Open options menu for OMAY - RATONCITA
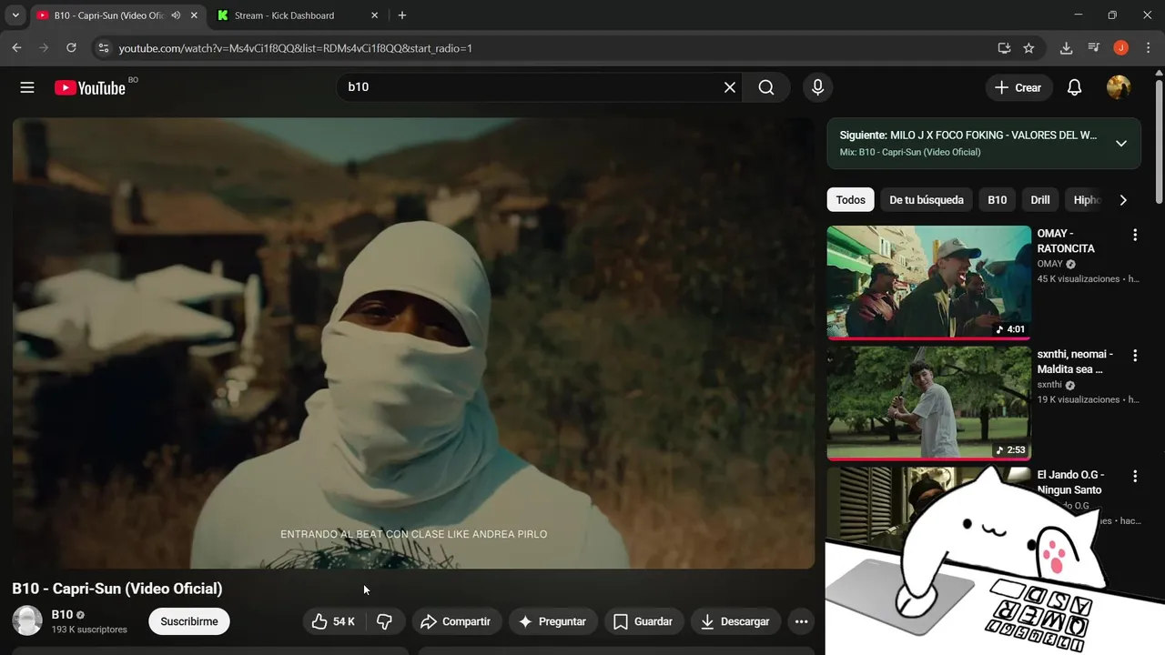Viewport: 1165px width, 655px height. [x=1134, y=235]
